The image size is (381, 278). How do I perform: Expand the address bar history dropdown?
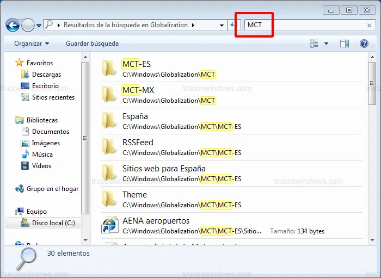[x=222, y=25]
